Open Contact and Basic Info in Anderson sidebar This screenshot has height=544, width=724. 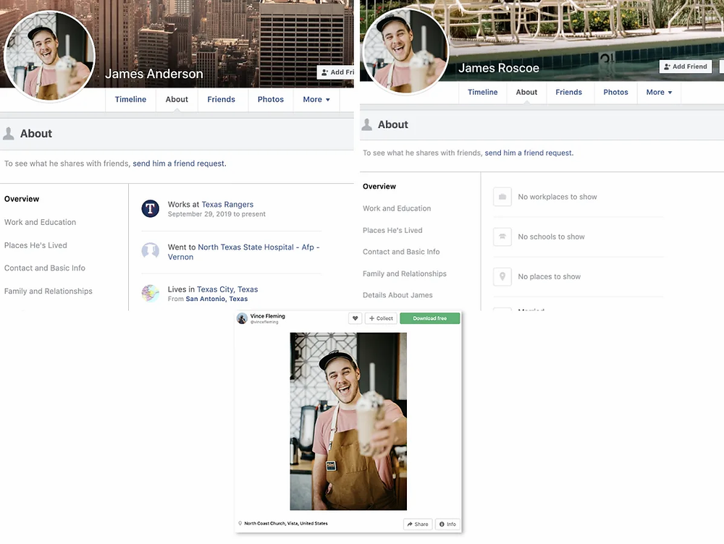click(45, 268)
